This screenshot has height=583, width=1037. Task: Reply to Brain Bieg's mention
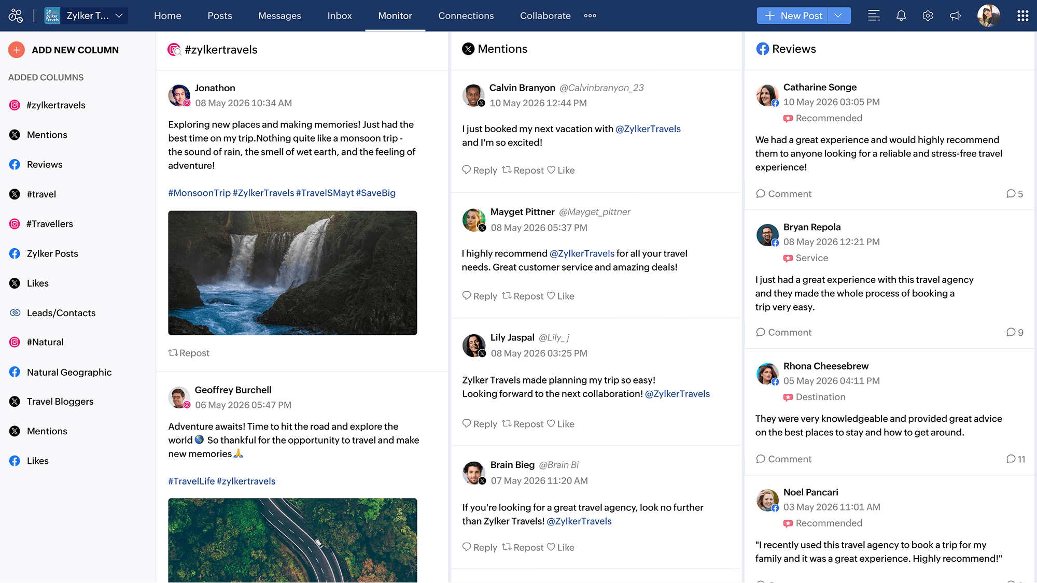coord(480,547)
